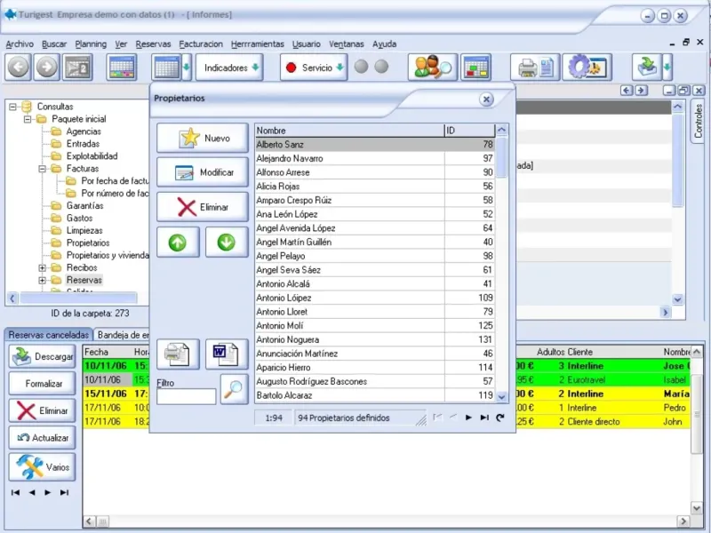Jump to last record in Propietarios navigator
Viewport: 711px width, 533px height.
point(484,418)
